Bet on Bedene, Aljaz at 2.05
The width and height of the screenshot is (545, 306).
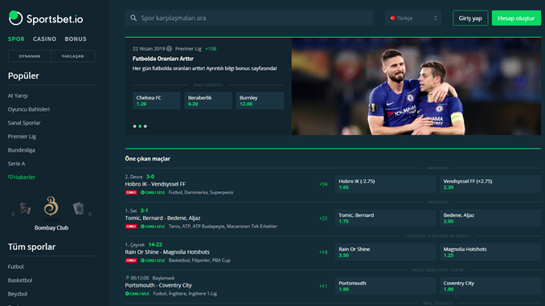coord(490,218)
